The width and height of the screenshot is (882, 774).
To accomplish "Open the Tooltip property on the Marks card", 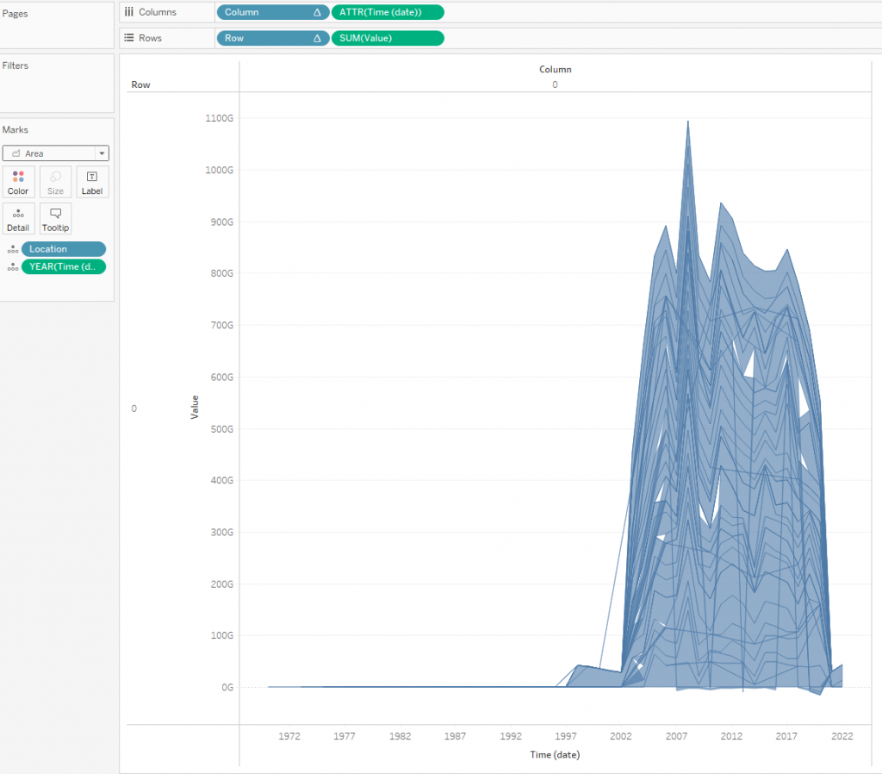I will [x=54, y=218].
